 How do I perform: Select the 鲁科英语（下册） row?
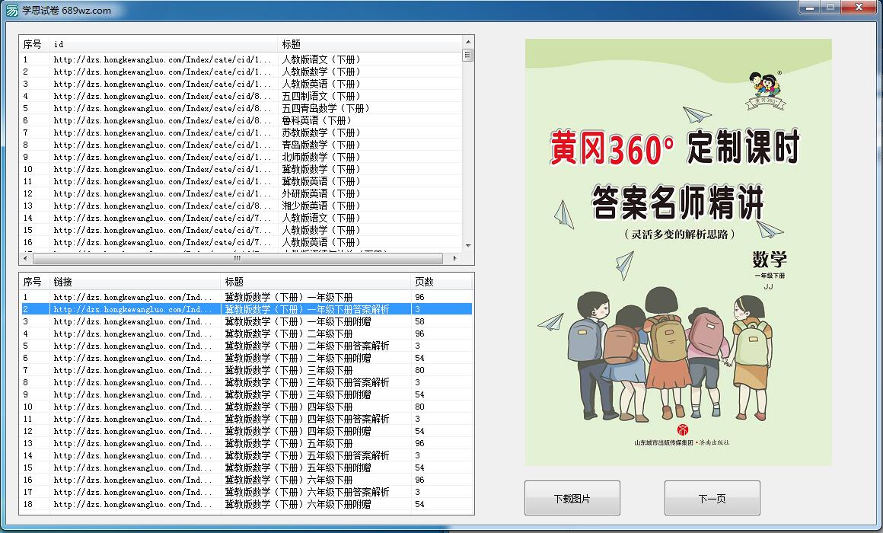241,120
